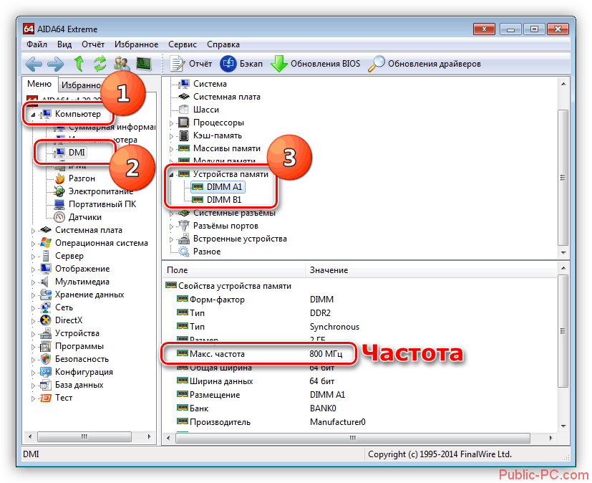Click Обновления драйверов search button
The height and width of the screenshot is (483, 592).
424,64
